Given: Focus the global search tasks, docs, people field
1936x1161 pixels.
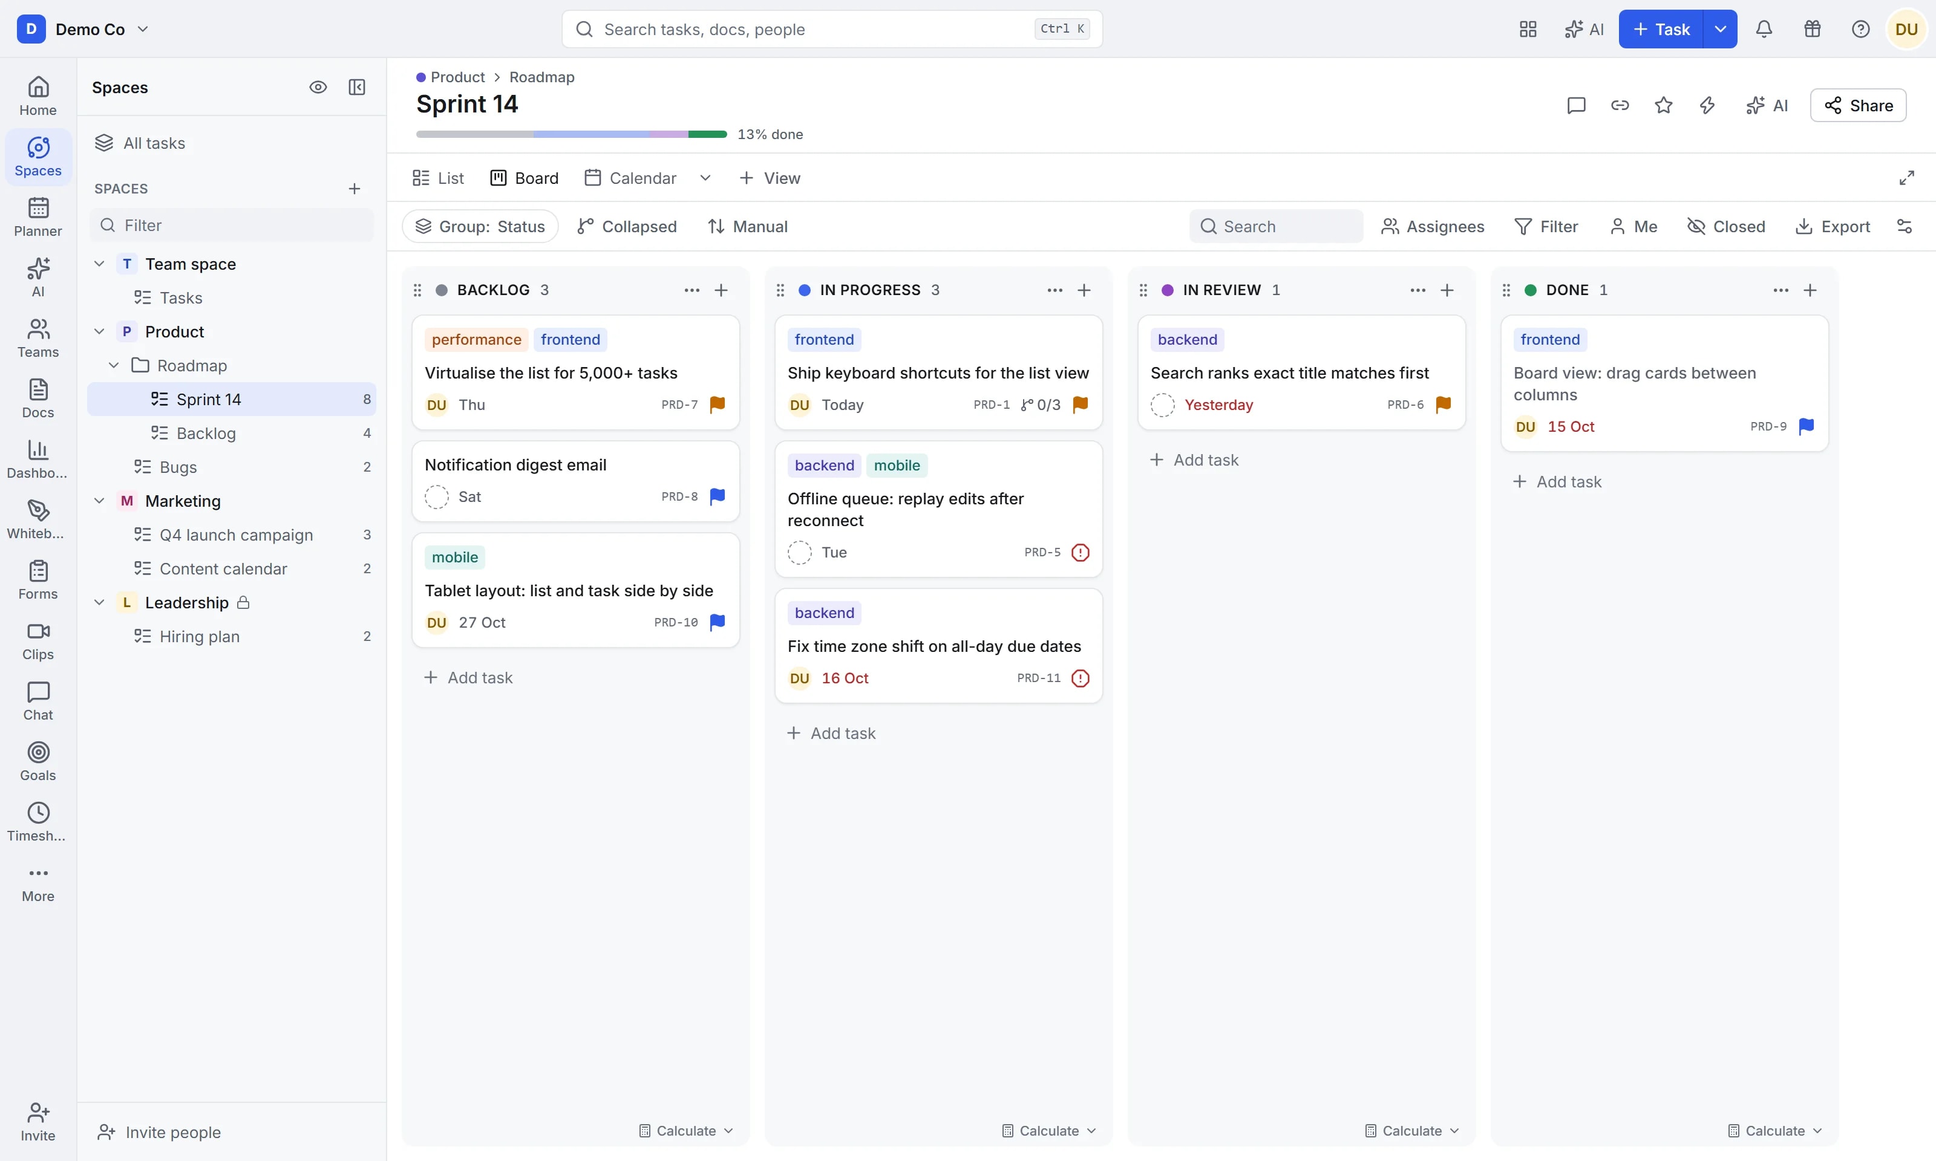Looking at the screenshot, I should (832, 29).
